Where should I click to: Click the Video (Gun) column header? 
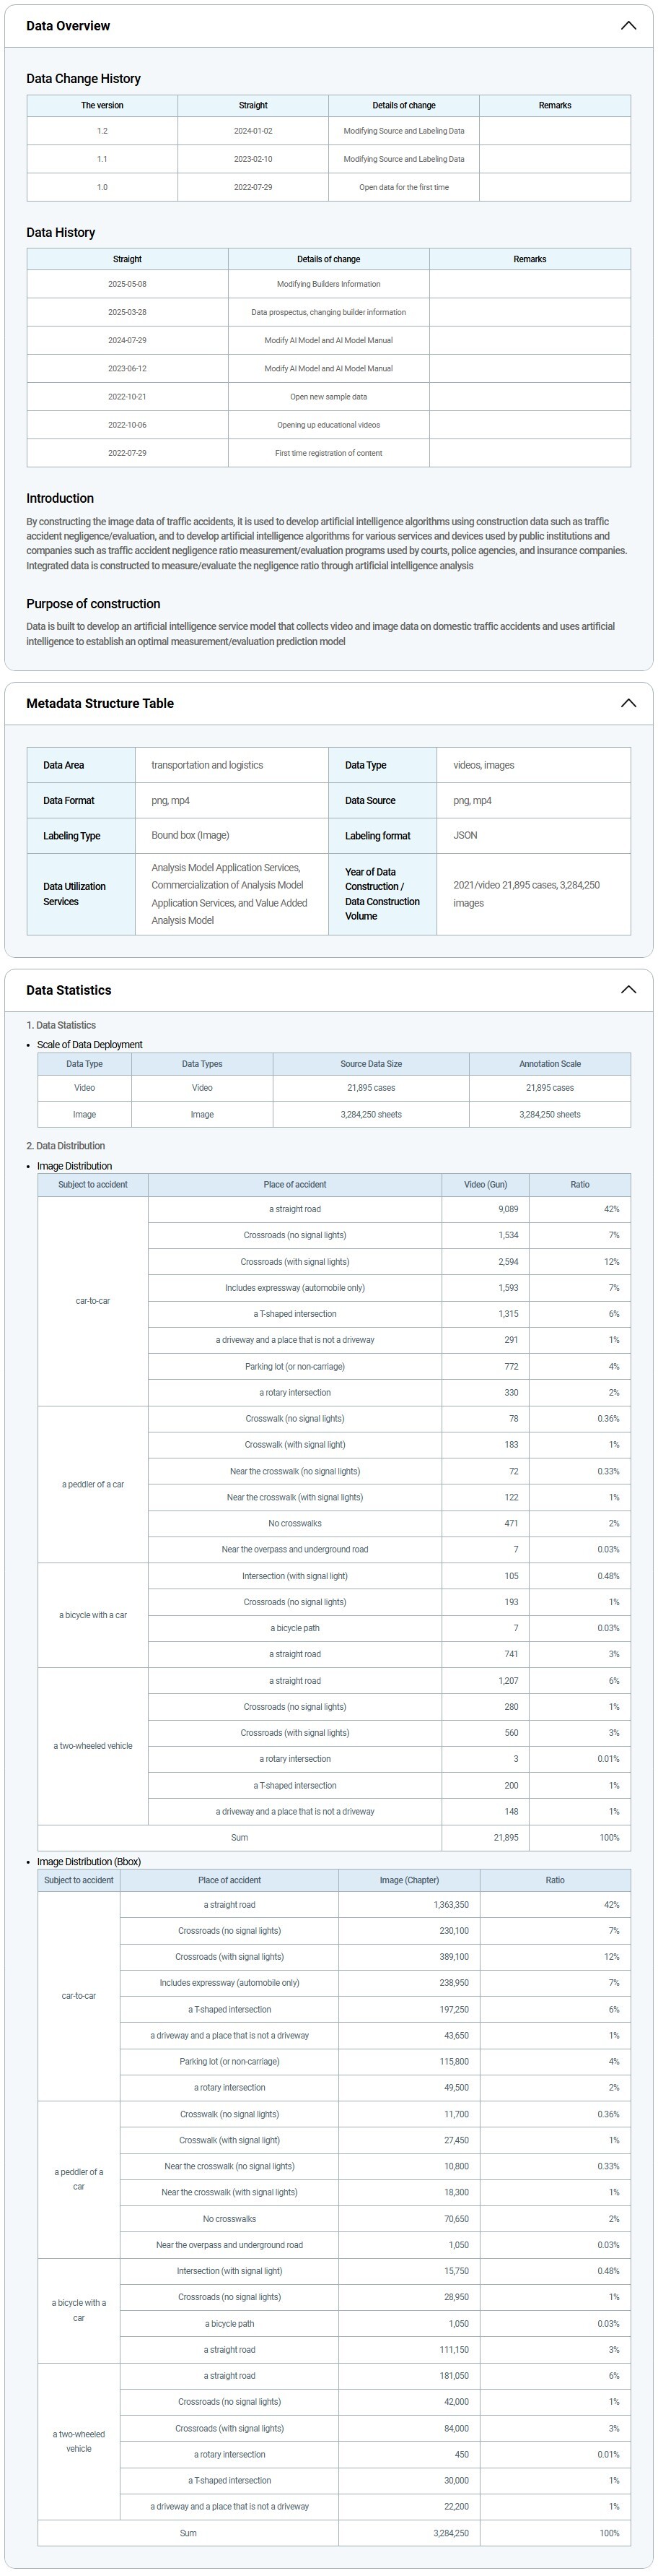[x=486, y=1185]
